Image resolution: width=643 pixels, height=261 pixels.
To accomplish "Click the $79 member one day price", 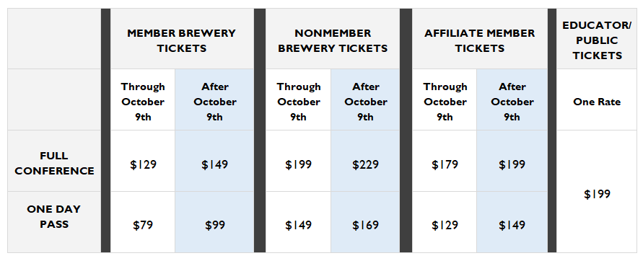I will point(143,226).
